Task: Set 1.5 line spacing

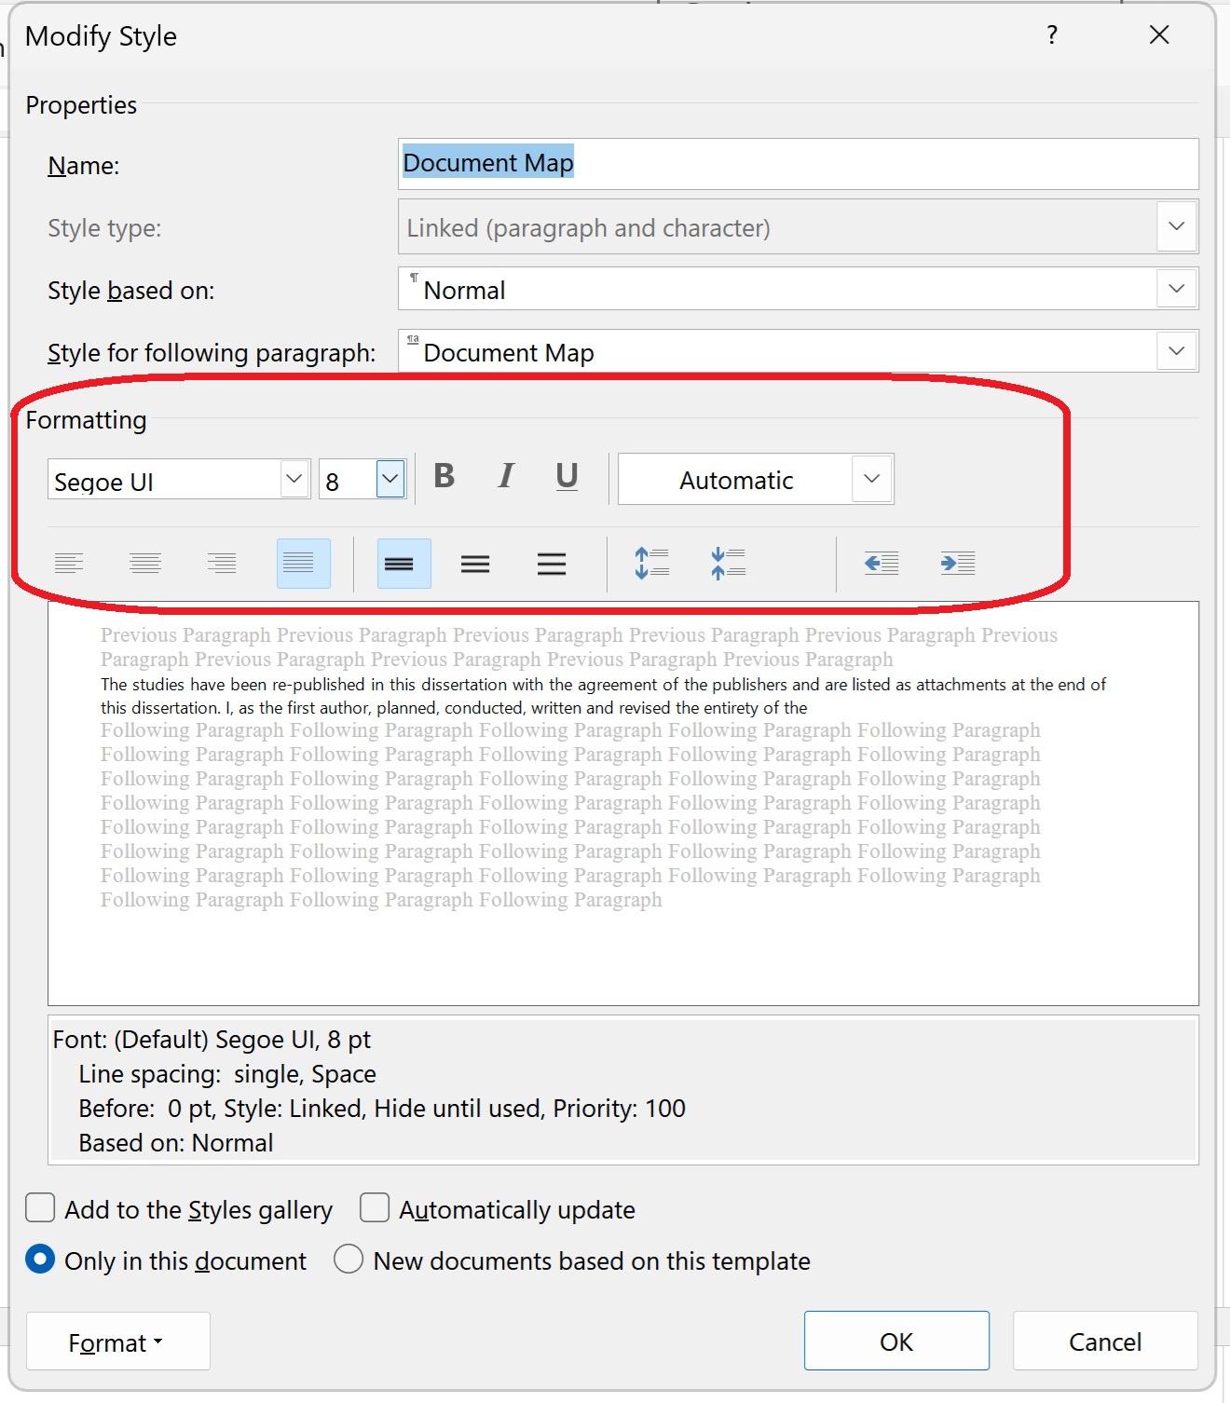Action: (x=475, y=564)
